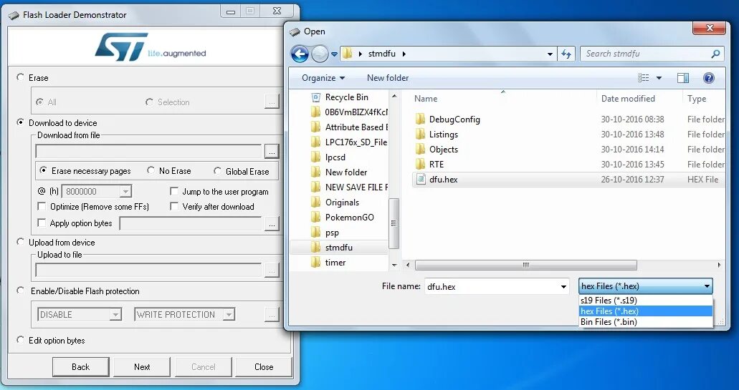This screenshot has height=390, width=739.
Task: Enable Verify after download checkbox
Action: [174, 206]
